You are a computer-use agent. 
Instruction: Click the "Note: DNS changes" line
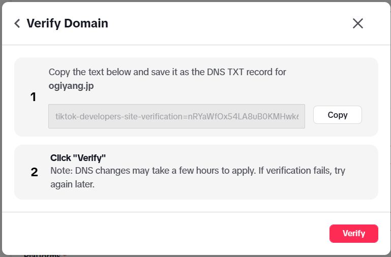pos(198,171)
